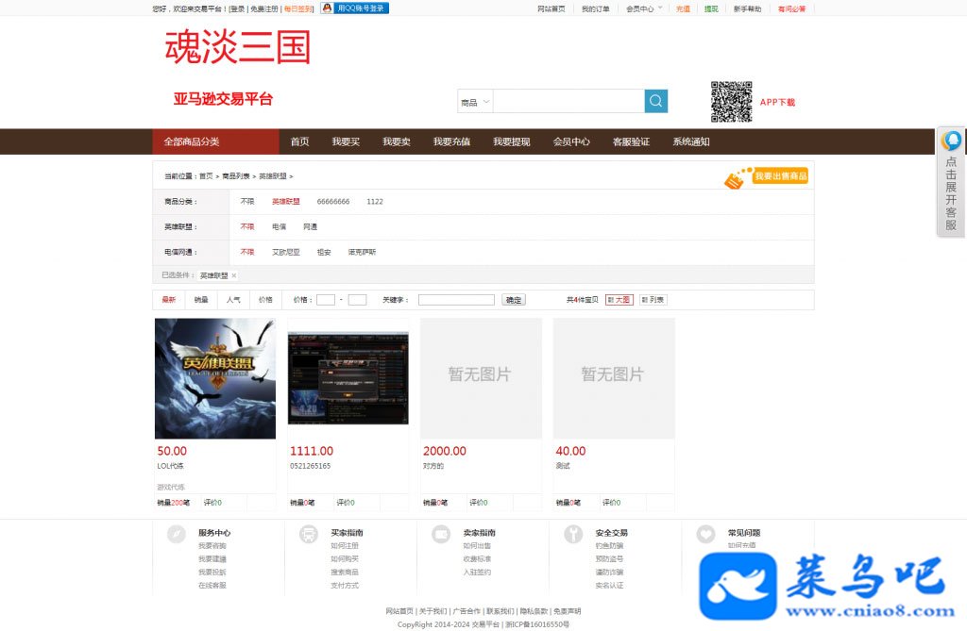Click 充值 in the top bar
This screenshot has height=631, width=967.
(x=683, y=8)
